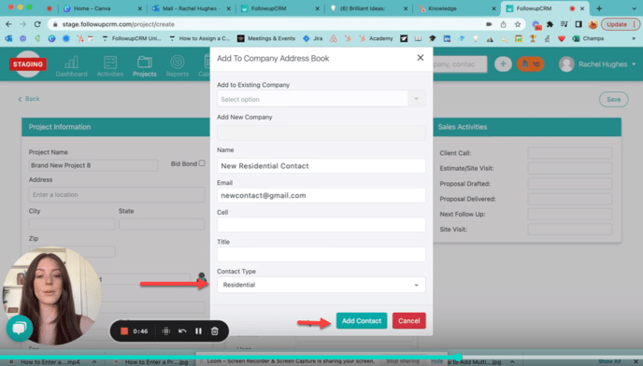Open browser extensions puzzle icon
This screenshot has width=643, height=366.
(x=550, y=24)
